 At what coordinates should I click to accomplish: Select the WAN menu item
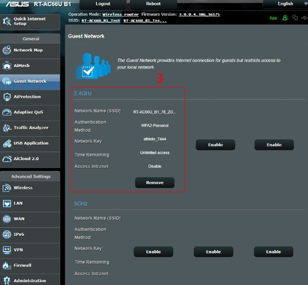[x=30, y=219]
